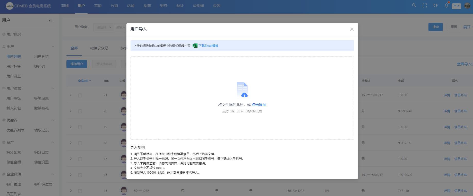
Task: Open the 营销 top menu
Action: pyautogui.click(x=98, y=6)
